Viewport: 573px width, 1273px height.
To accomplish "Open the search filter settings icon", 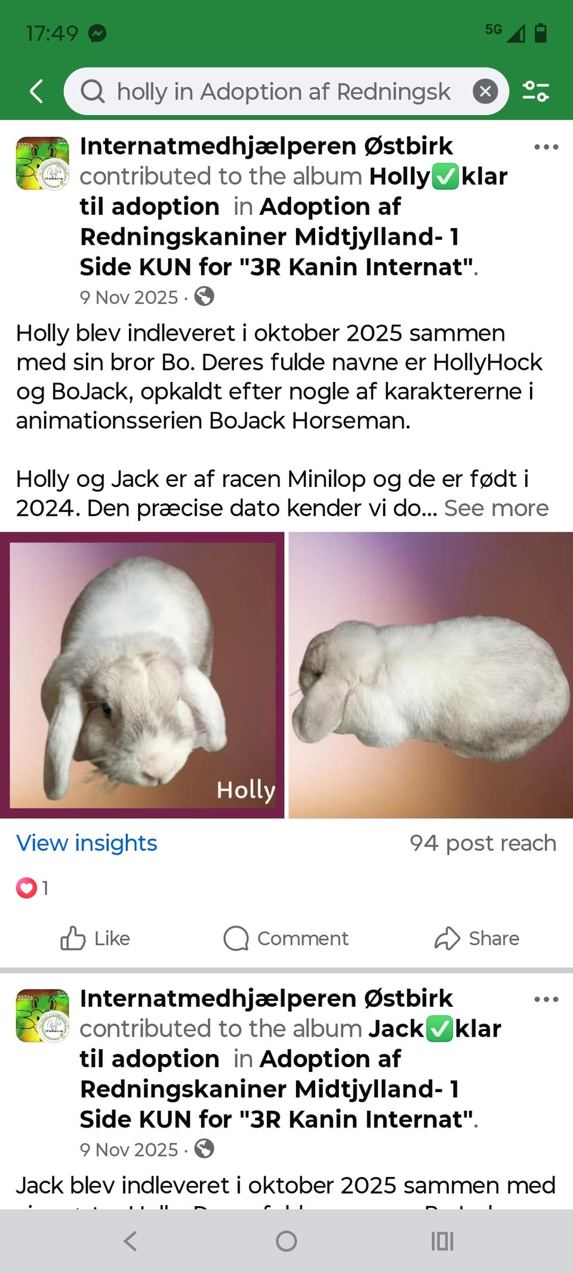I will click(x=535, y=91).
